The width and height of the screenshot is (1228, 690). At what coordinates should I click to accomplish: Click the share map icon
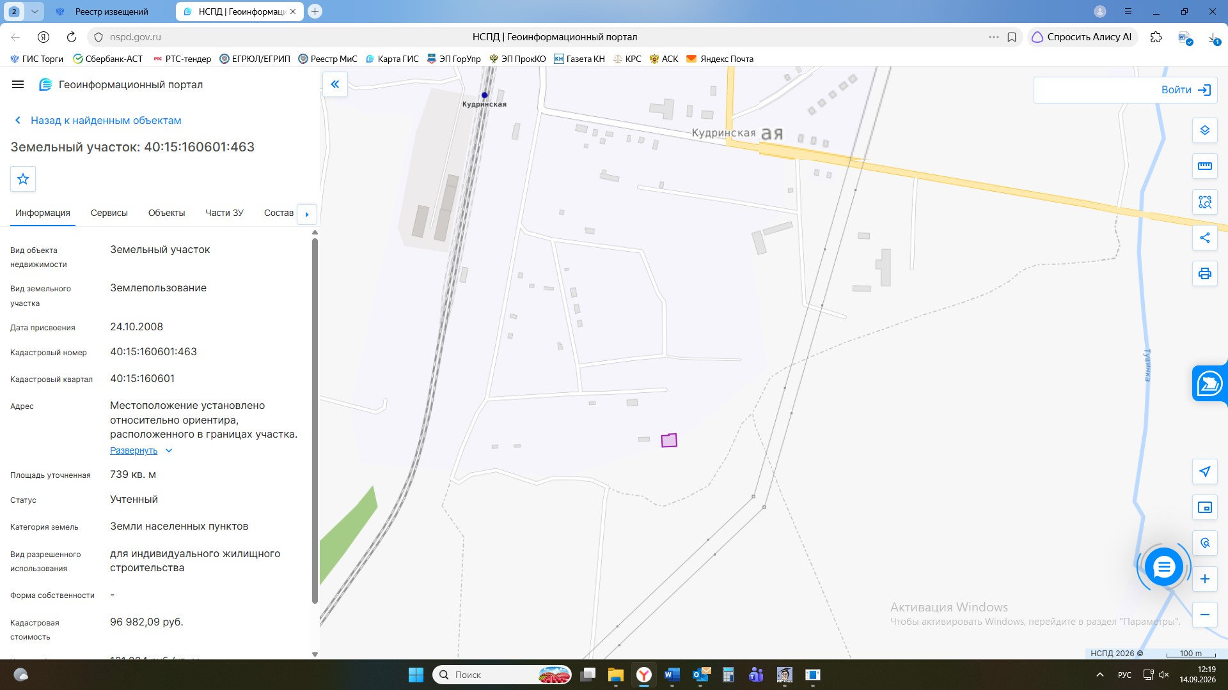tap(1204, 238)
